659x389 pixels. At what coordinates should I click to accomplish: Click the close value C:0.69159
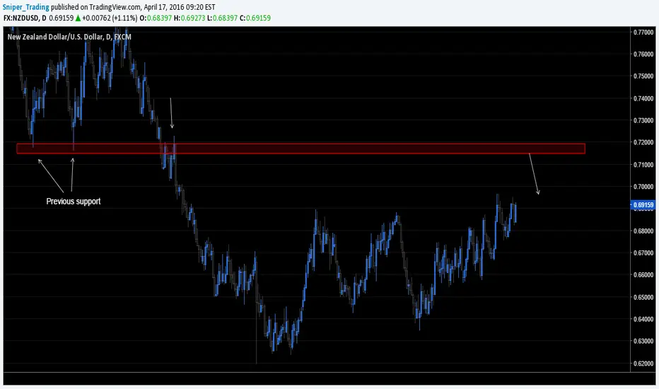(x=255, y=18)
